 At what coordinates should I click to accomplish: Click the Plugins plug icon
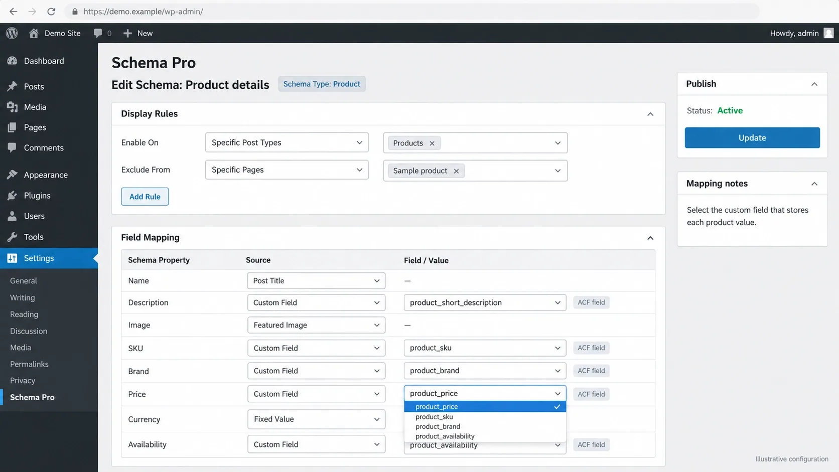coord(12,195)
